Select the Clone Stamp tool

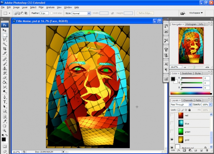coord(5,68)
